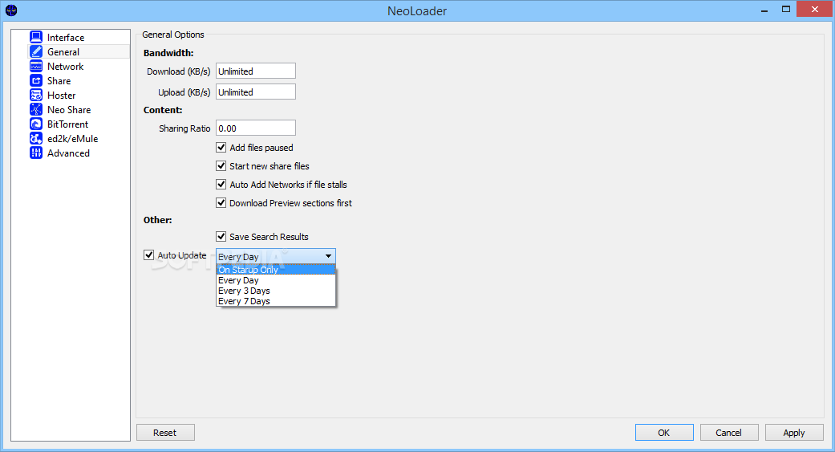Click the NeoLoader app icon in title bar
The image size is (835, 452).
click(x=11, y=10)
